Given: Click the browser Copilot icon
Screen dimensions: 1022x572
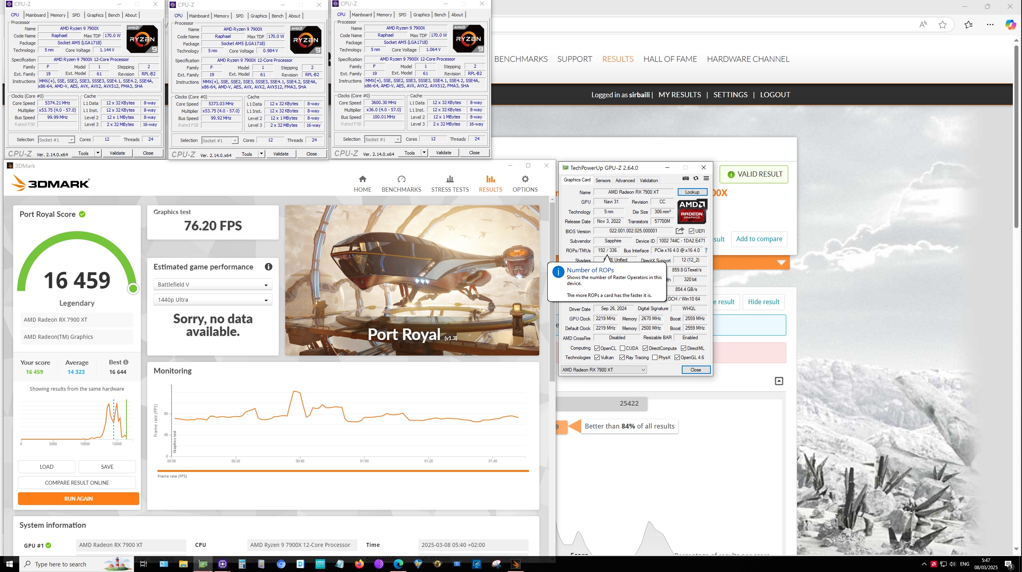Looking at the screenshot, I should tap(1010, 25).
